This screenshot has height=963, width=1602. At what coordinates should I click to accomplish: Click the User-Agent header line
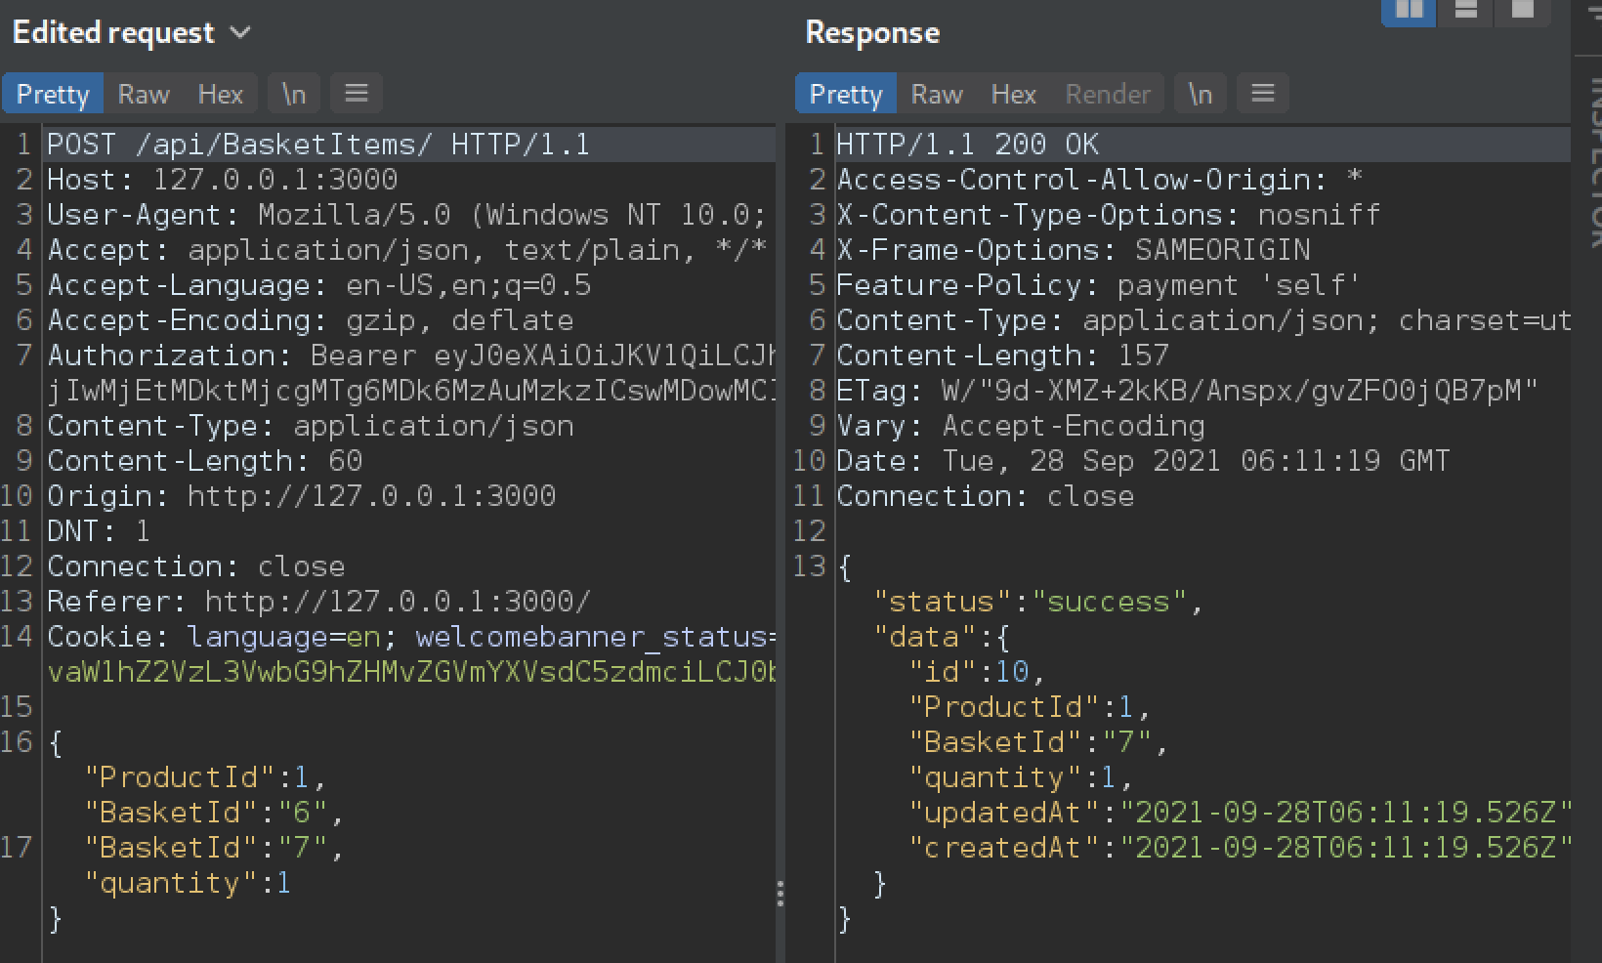(x=407, y=215)
